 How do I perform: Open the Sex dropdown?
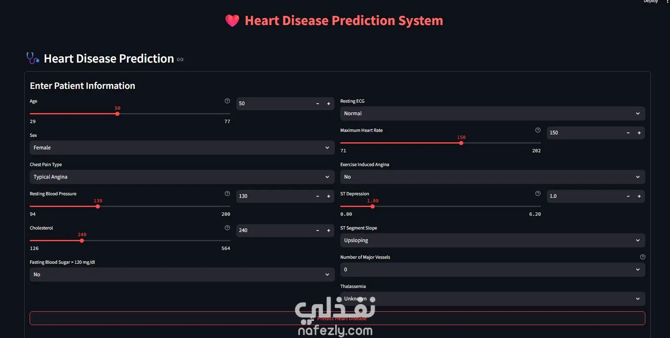tap(182, 148)
